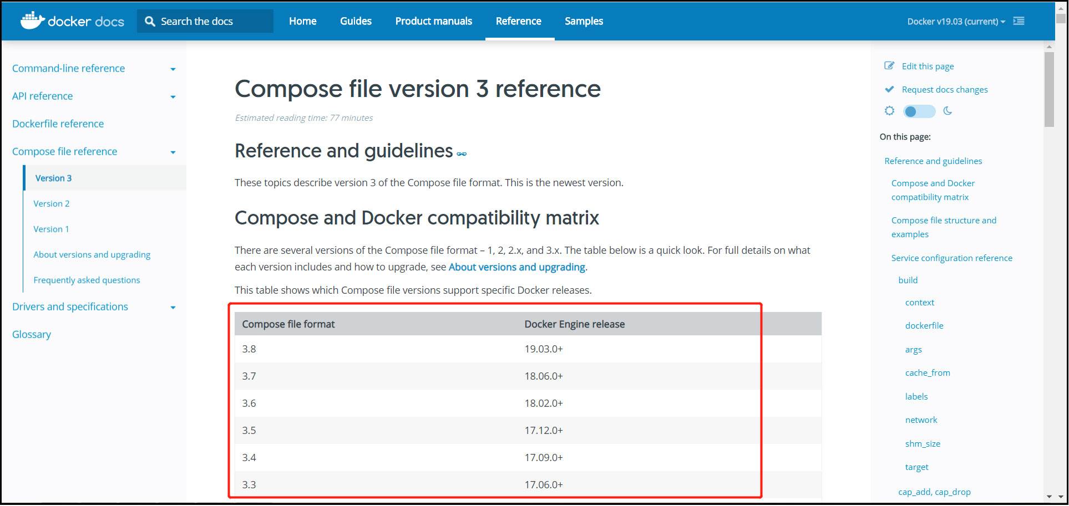Expand the Command-line reference section
1069x506 pixels.
click(173, 68)
